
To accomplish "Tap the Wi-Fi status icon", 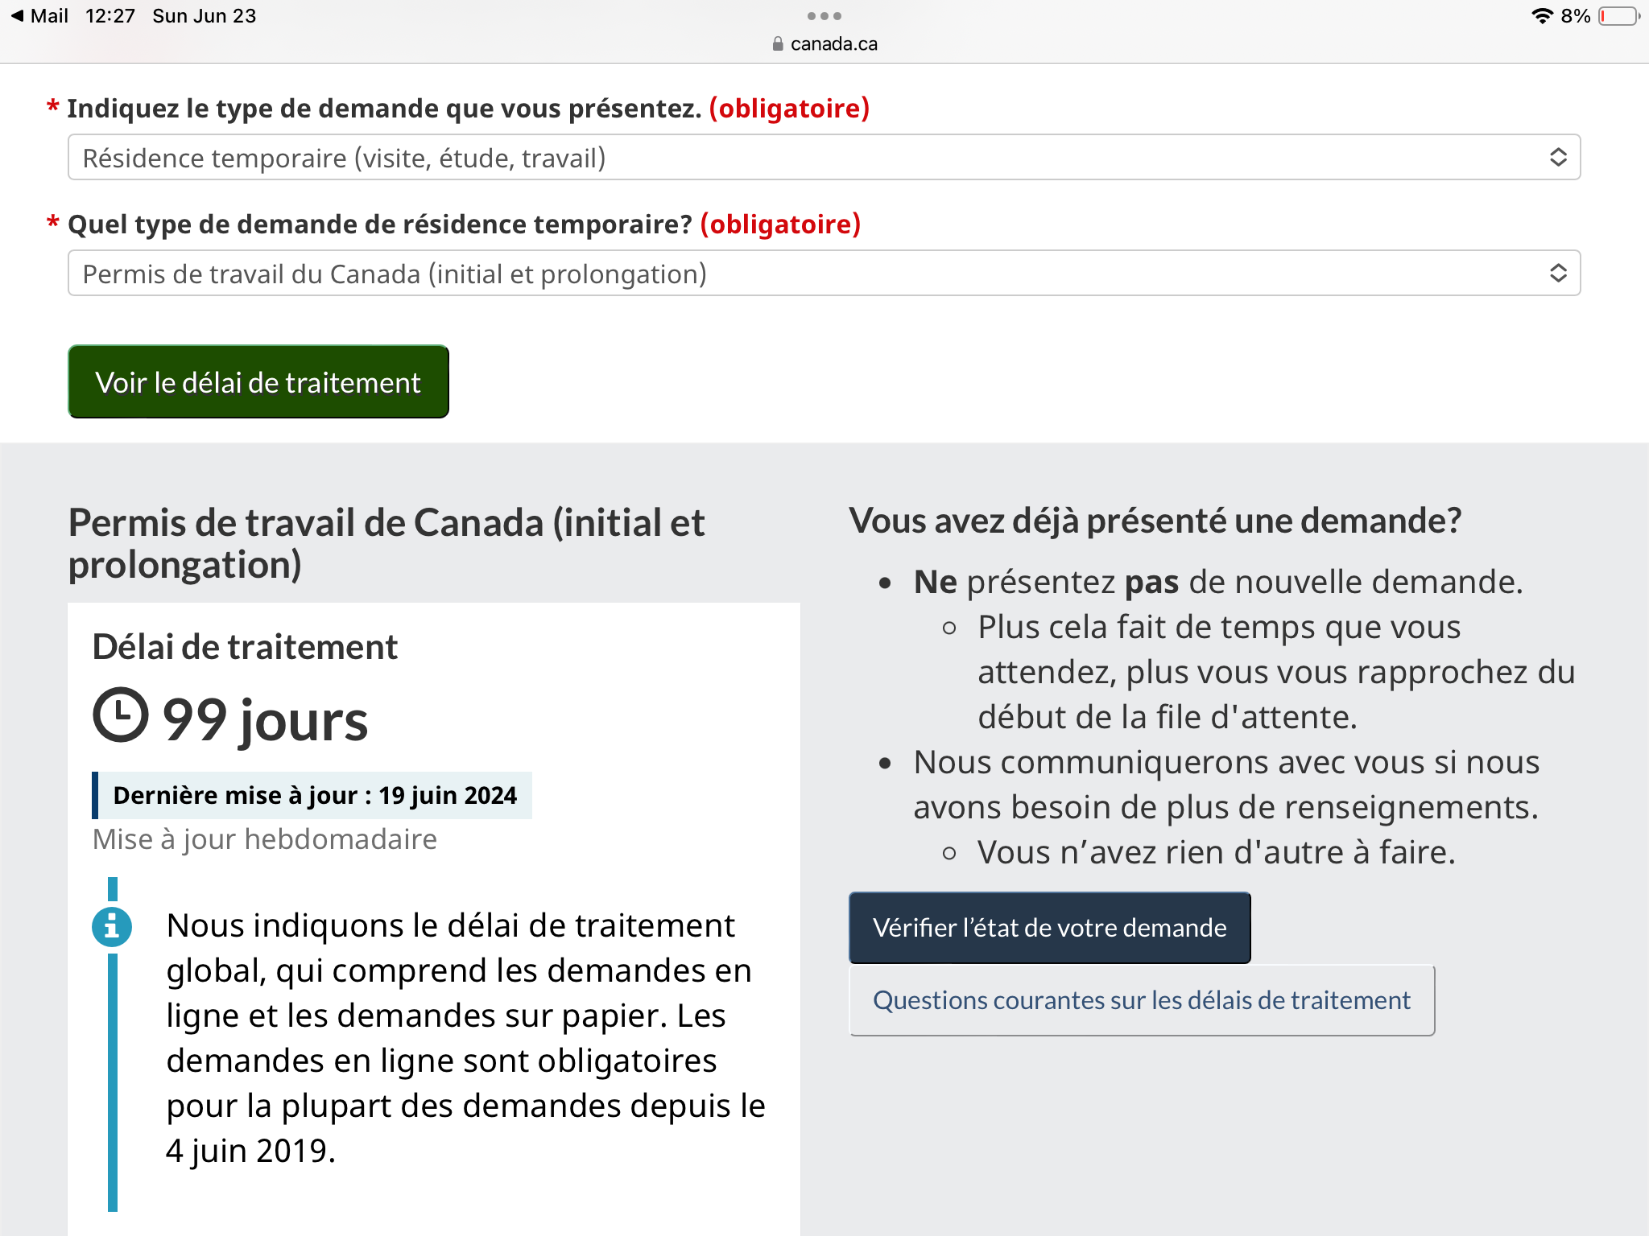I will [1541, 16].
